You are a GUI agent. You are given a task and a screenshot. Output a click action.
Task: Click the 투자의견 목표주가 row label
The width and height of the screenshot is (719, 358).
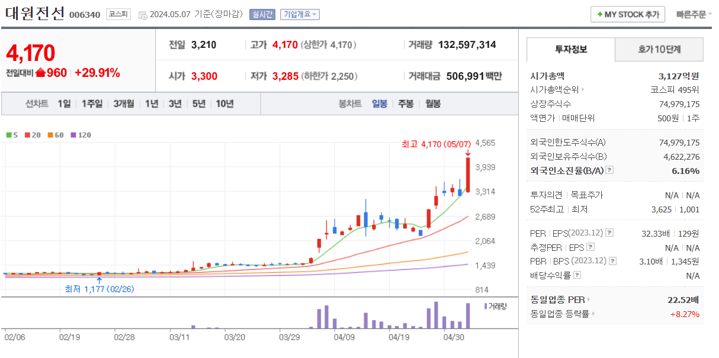point(566,195)
